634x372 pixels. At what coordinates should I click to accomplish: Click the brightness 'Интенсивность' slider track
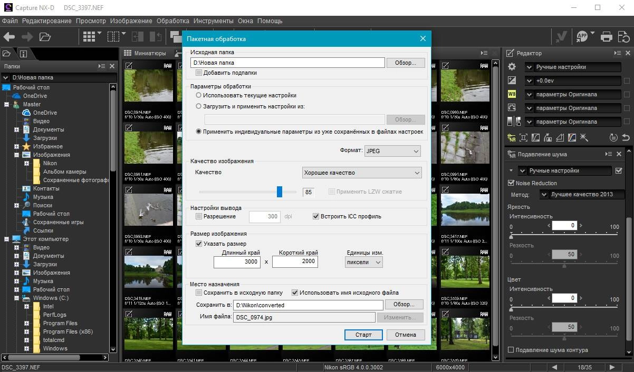[564, 234]
